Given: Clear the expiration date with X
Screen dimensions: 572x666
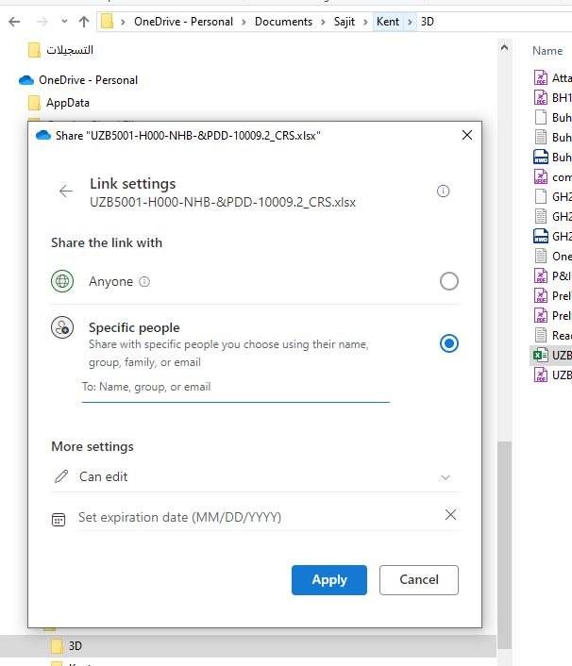Looking at the screenshot, I should (450, 515).
